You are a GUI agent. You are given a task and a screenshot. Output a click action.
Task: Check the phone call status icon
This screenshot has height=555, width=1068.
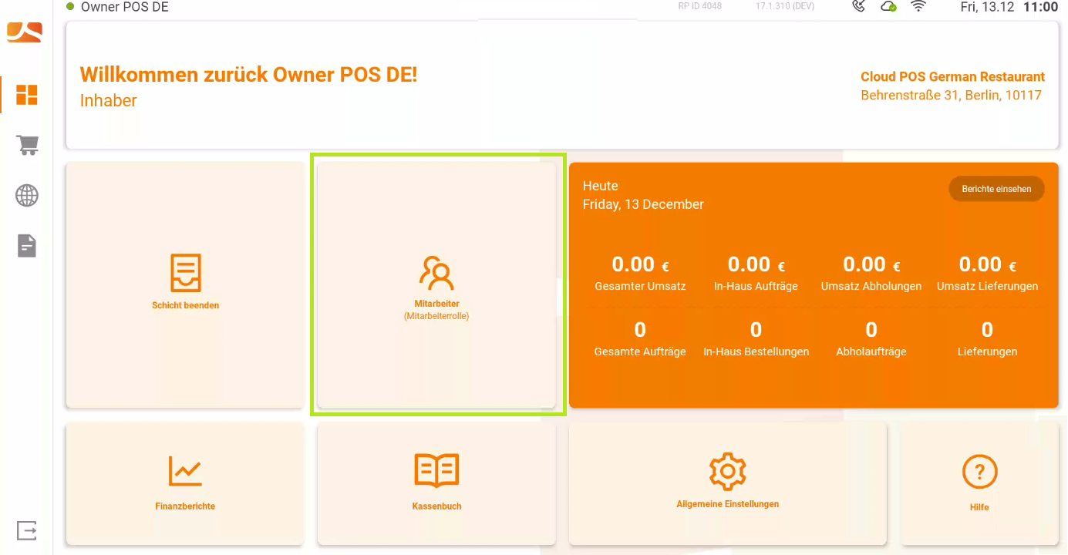859,7
